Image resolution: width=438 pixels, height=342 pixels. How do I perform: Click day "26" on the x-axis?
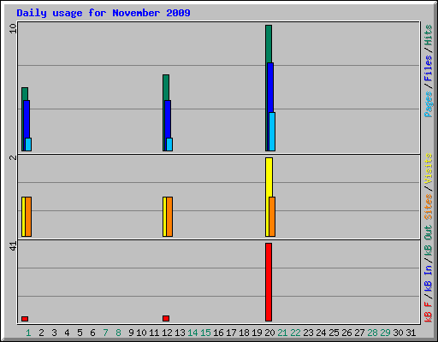pos(346,333)
